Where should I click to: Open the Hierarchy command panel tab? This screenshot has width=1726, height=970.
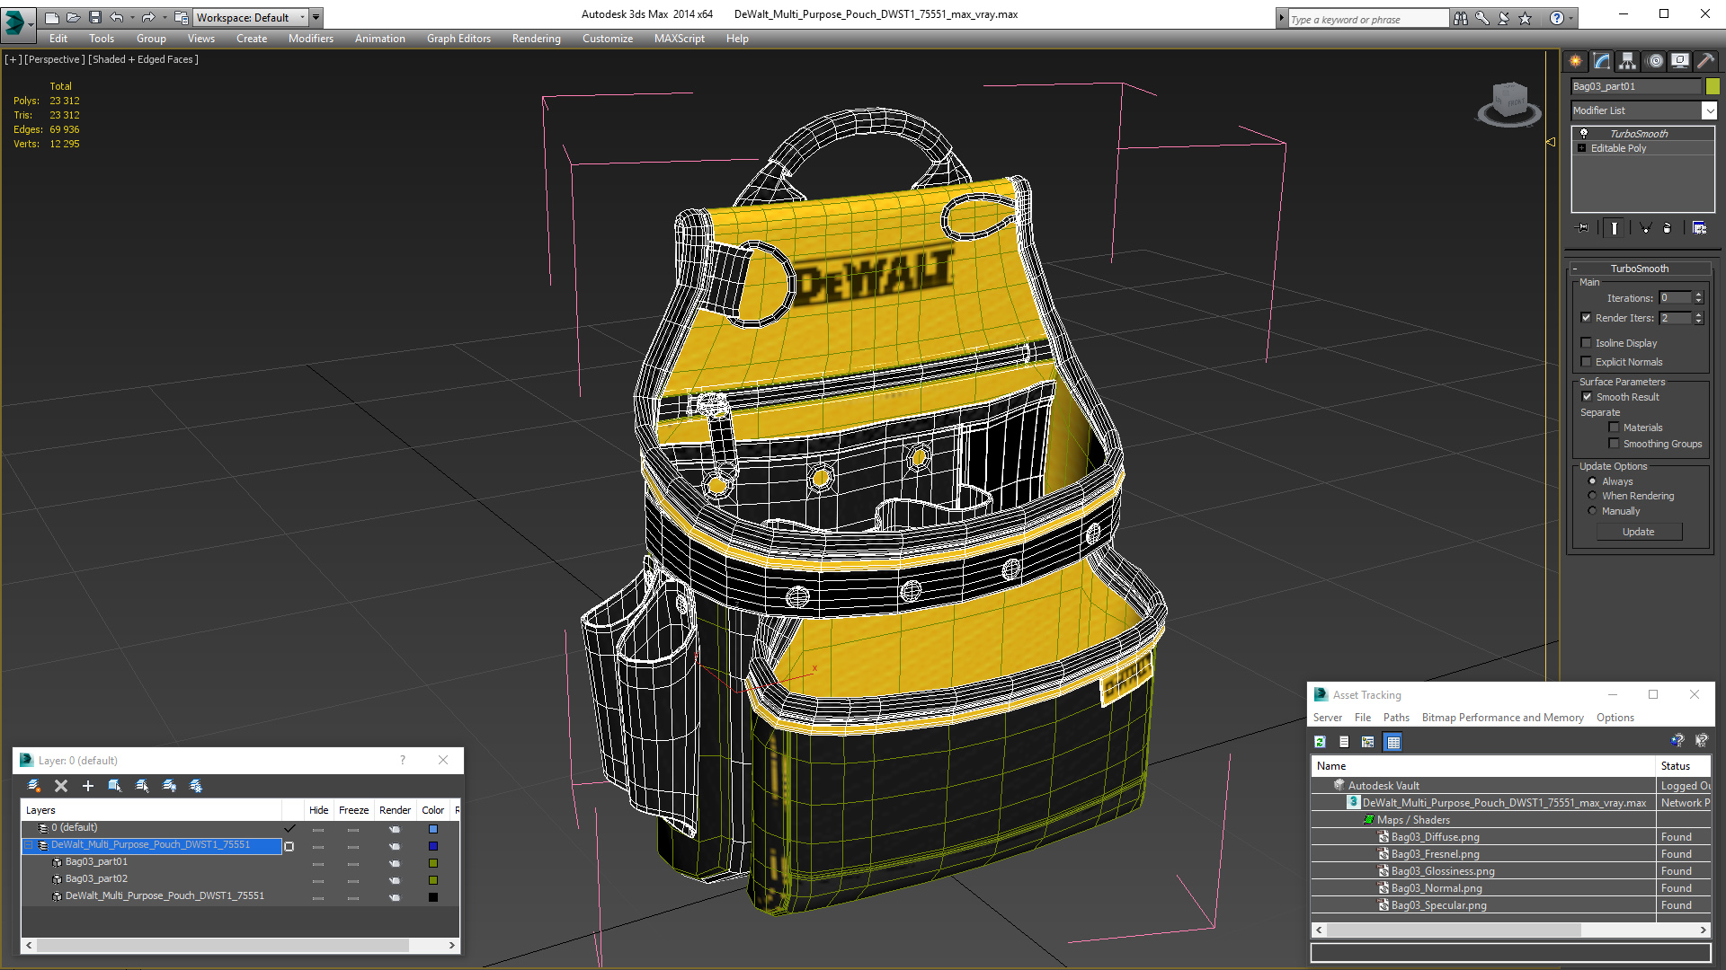[1628, 61]
